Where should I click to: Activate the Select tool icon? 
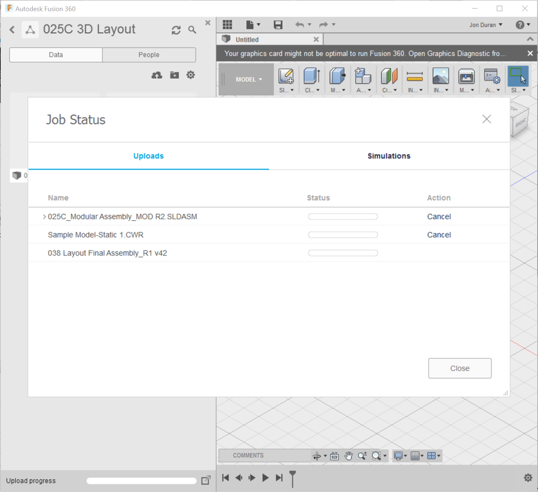coord(518,76)
